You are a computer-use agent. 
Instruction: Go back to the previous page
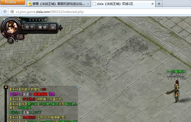click(x=5, y=12)
